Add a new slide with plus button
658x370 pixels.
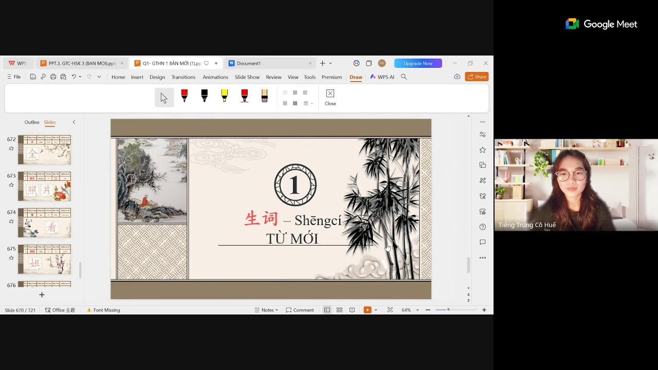(x=42, y=295)
